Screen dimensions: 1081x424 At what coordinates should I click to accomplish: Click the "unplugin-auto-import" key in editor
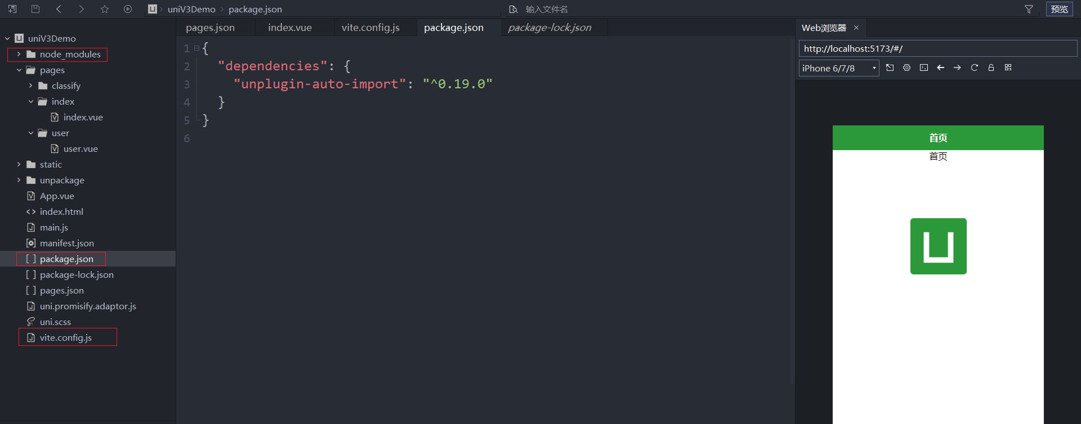pyautogui.click(x=320, y=84)
